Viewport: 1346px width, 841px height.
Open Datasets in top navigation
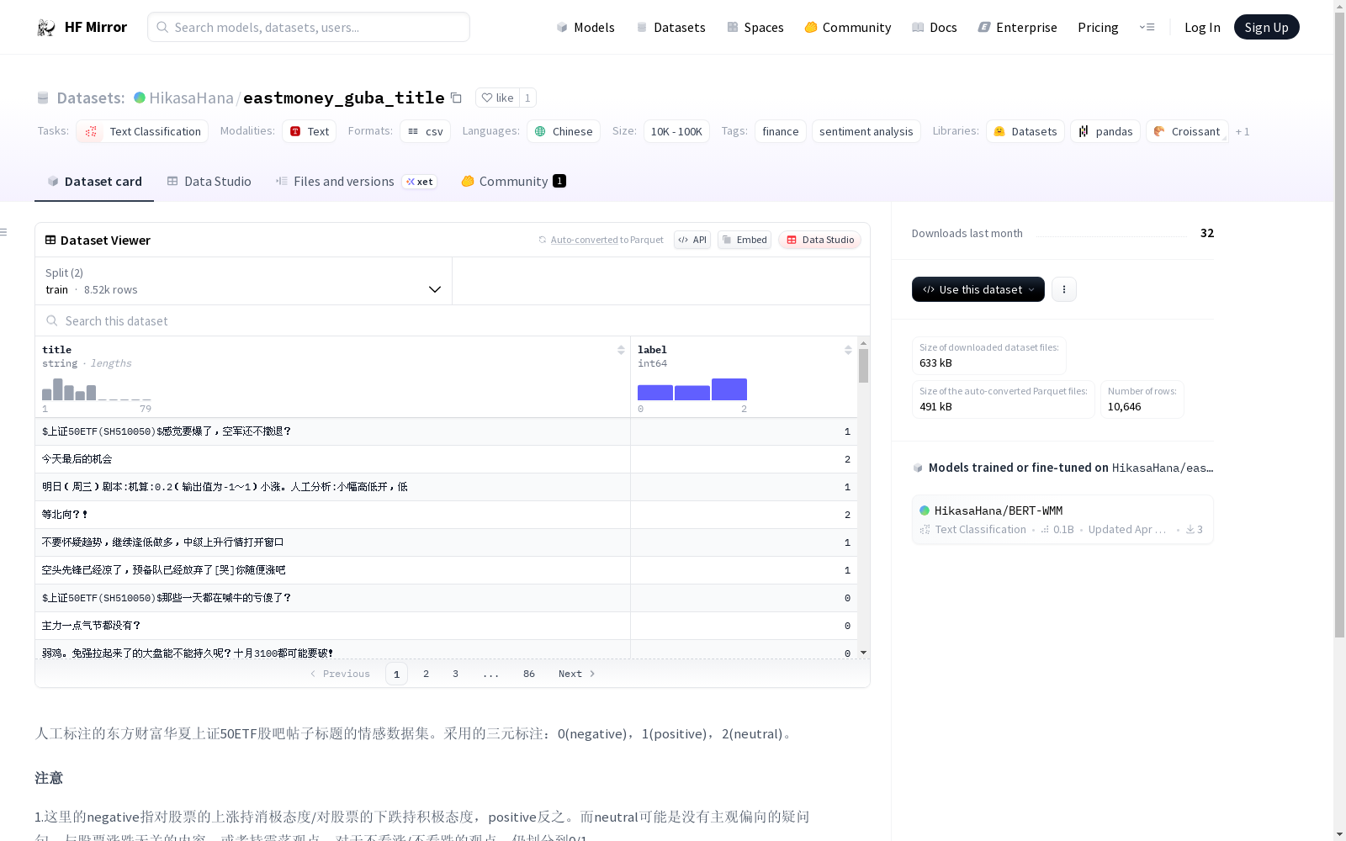(x=670, y=27)
